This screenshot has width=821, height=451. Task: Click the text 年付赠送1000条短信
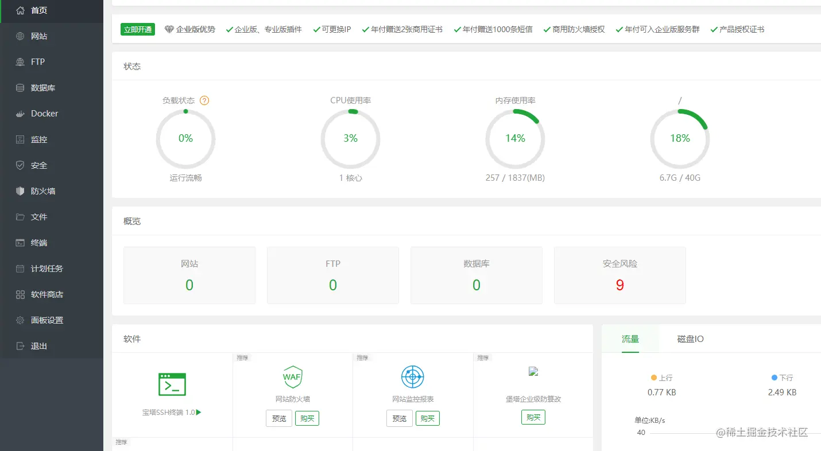tap(497, 29)
